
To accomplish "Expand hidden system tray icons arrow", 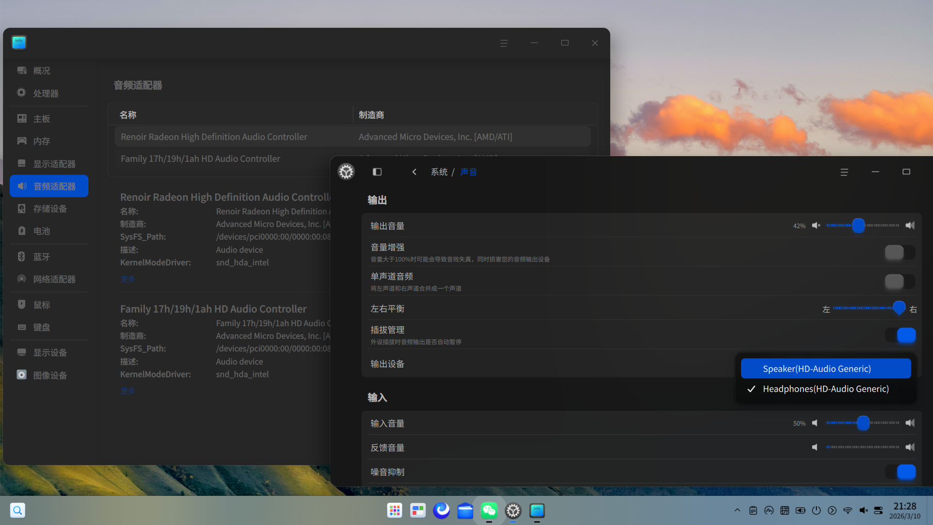I will click(x=737, y=510).
